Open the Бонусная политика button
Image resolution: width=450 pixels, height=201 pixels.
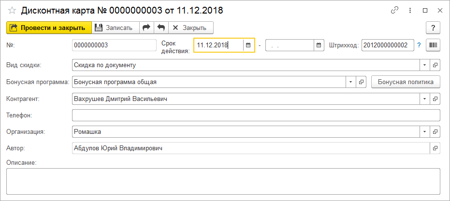[406, 82]
